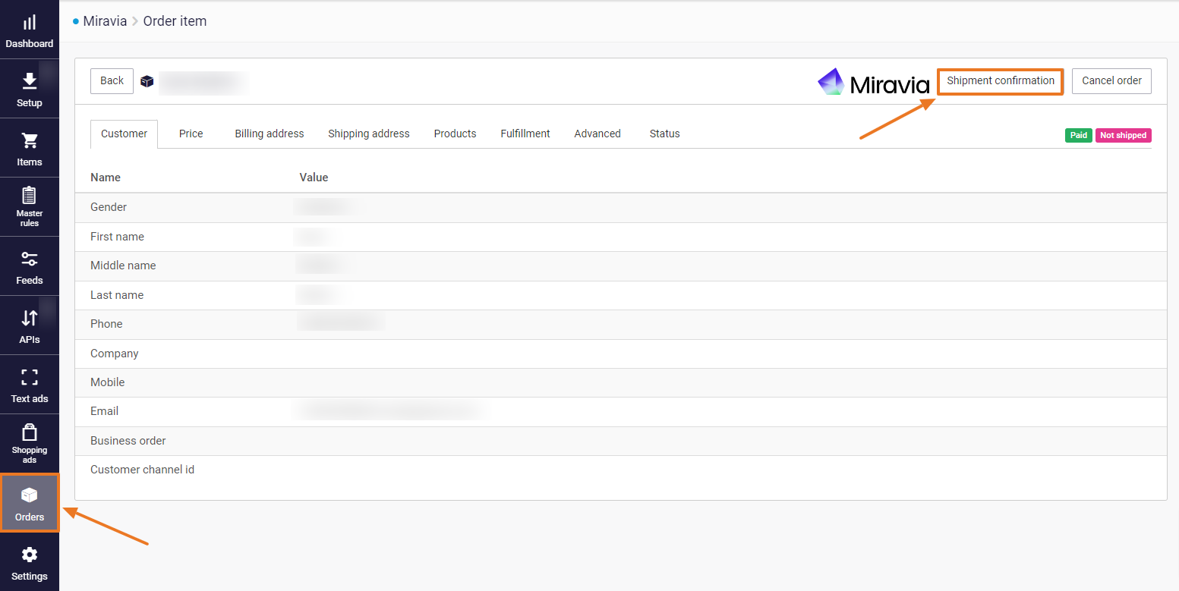View the Fulfillment tab

(x=525, y=134)
